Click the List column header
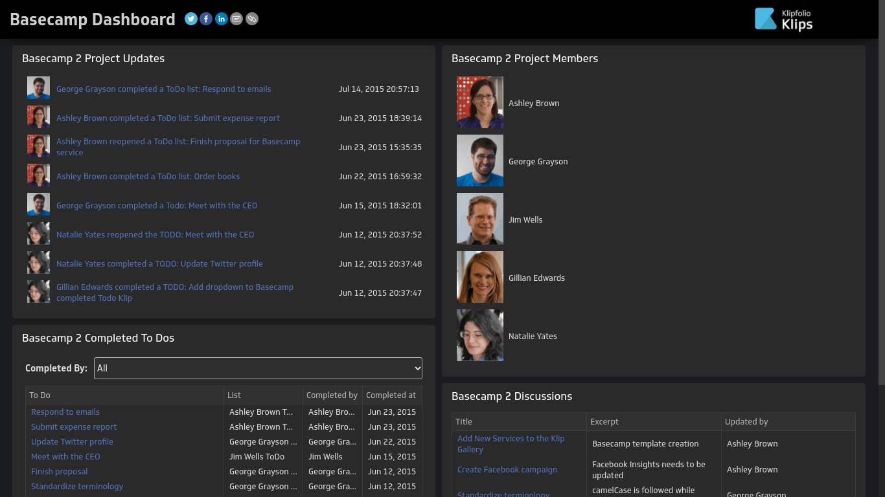Viewport: 885px width, 497px height. click(264, 395)
